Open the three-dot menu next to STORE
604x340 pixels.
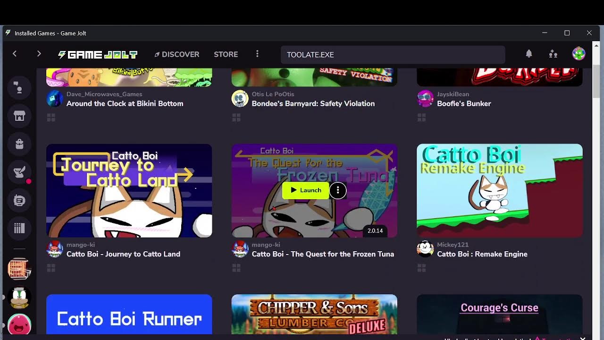257,54
